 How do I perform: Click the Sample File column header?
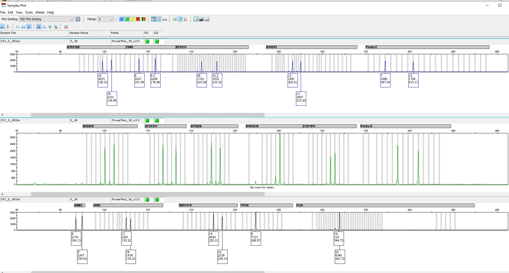point(34,33)
